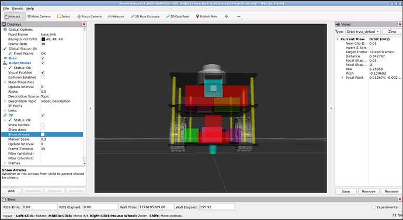Click the add tool plus icon

point(226,16)
